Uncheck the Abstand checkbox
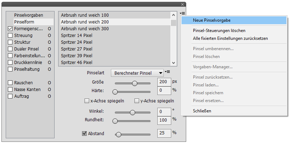Viewport: 290px width, 144px height. point(85,134)
